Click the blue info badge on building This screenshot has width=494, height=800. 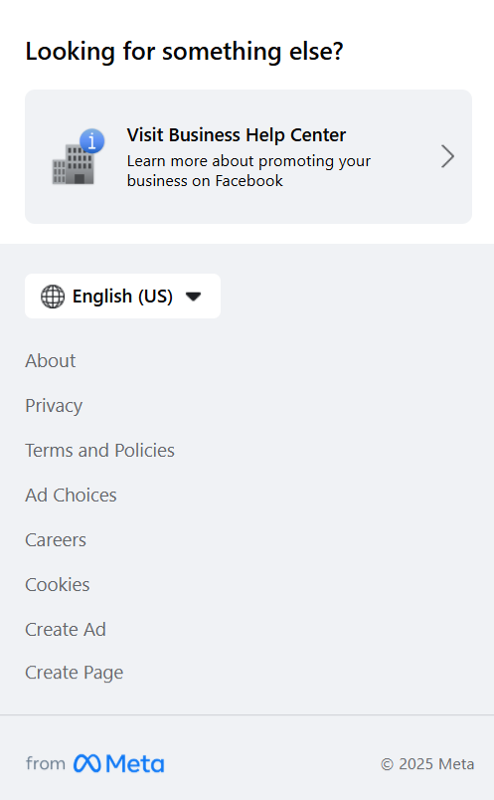92,141
